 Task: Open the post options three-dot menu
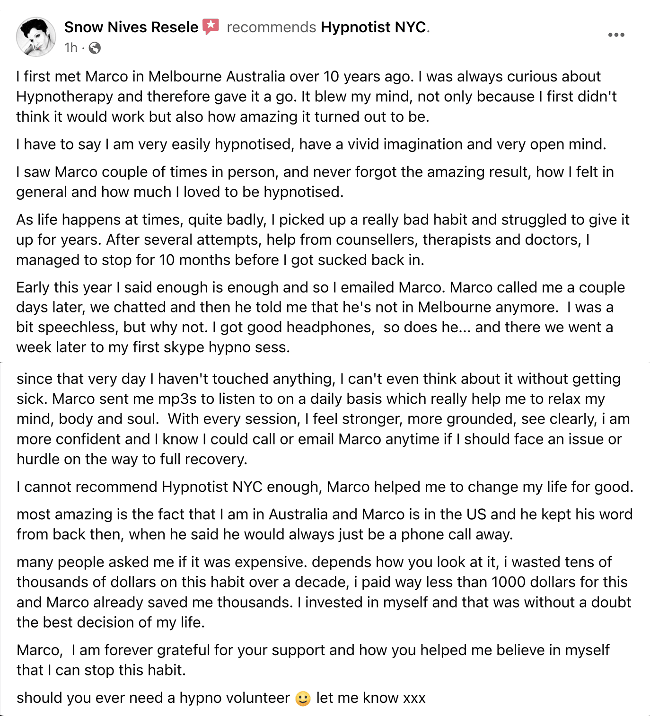(616, 35)
